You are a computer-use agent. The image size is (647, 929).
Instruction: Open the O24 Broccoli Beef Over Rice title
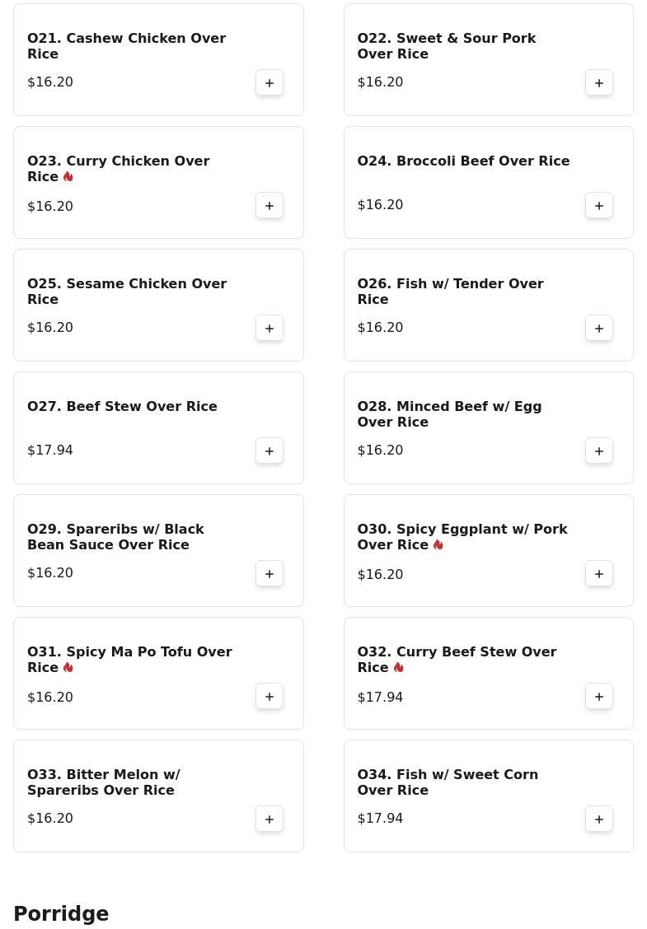click(463, 161)
